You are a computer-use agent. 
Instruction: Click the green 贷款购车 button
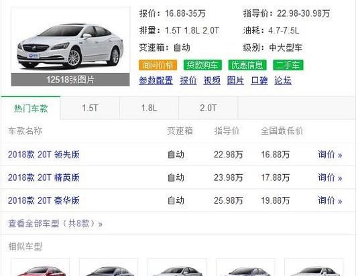click(x=202, y=65)
